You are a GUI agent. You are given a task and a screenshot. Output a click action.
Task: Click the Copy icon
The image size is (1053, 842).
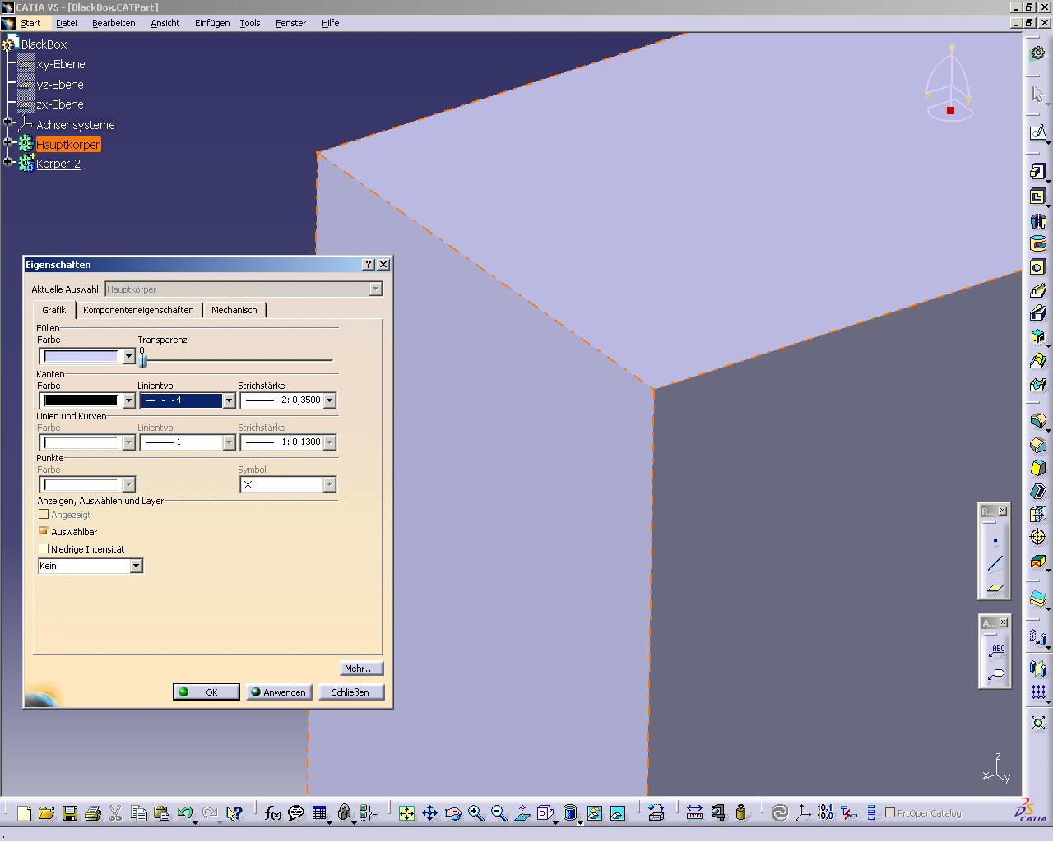[x=138, y=813]
